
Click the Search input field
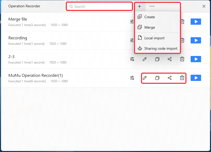point(99,7)
